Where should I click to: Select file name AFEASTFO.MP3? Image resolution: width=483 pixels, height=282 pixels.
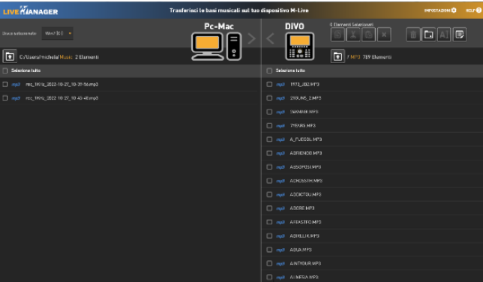coord(305,222)
